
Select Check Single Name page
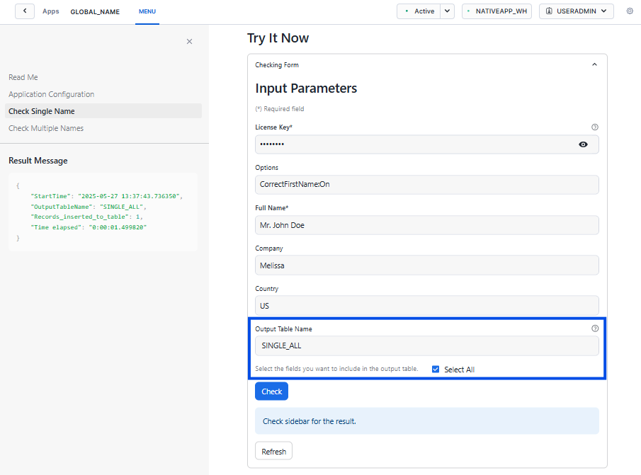pos(103,111)
